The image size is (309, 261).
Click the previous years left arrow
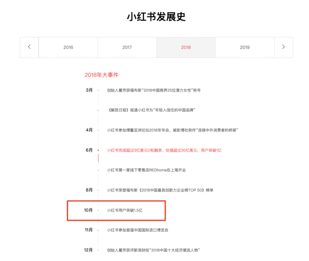tap(29, 47)
